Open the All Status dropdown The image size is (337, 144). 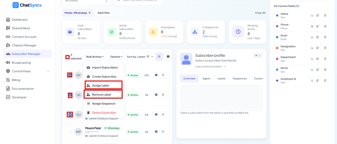point(86,1)
